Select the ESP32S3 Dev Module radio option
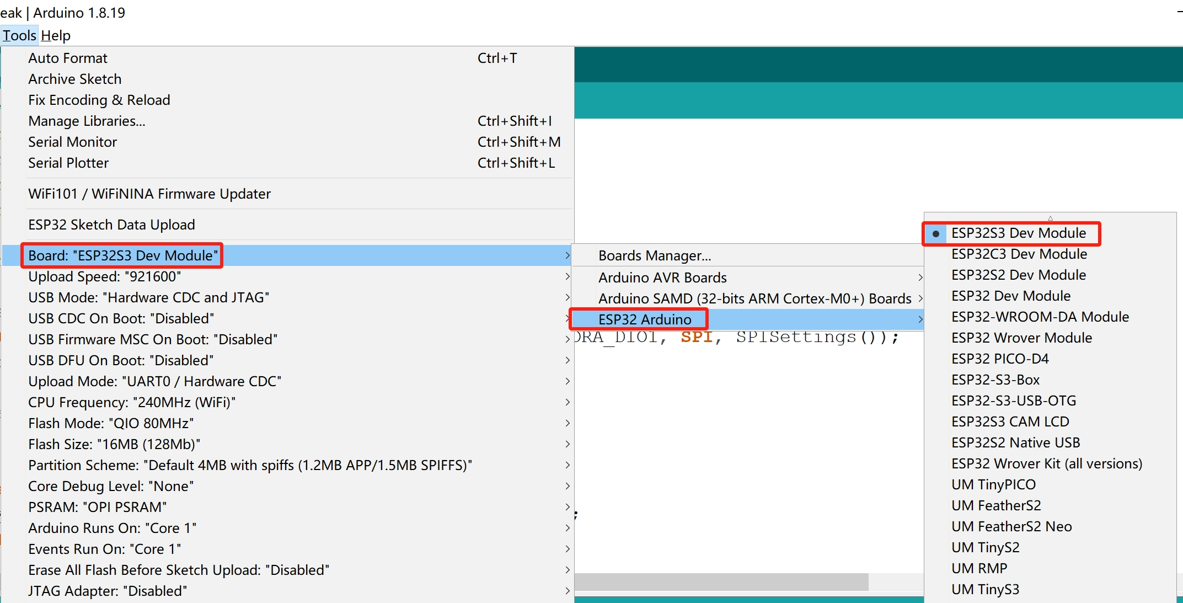 pos(1050,233)
